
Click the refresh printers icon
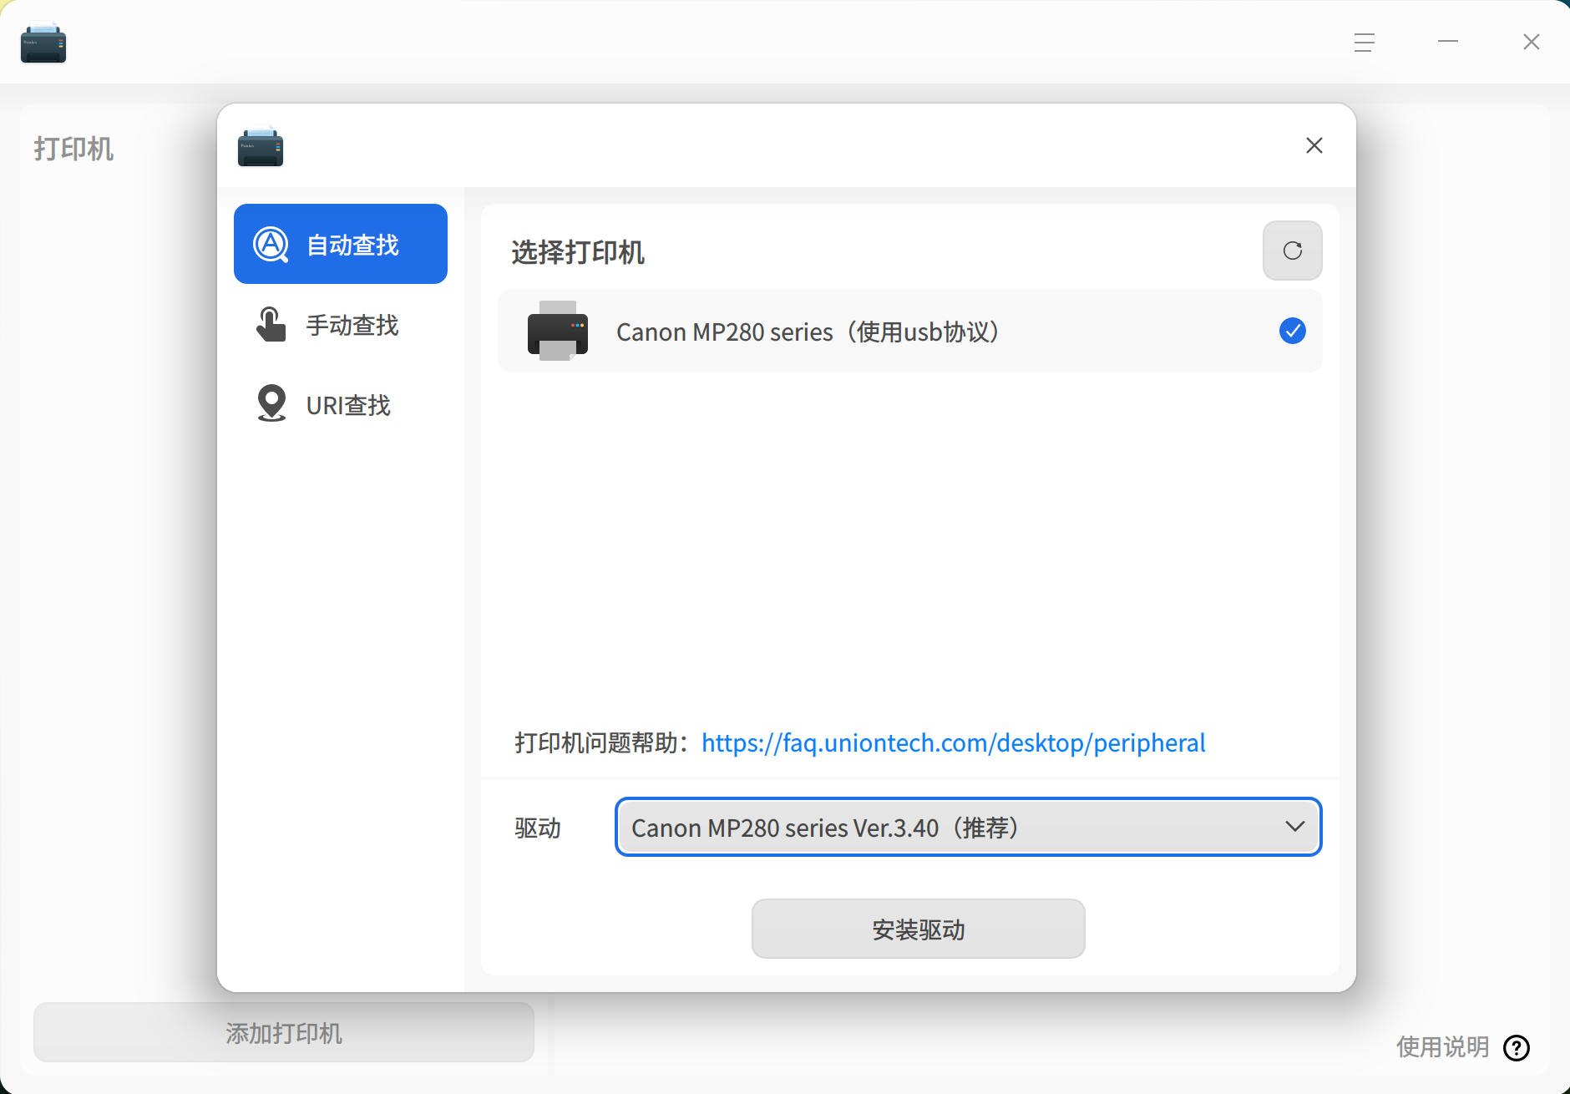tap(1291, 251)
